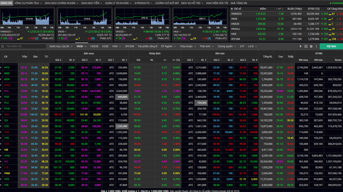Click the NN mua column header

303,60
